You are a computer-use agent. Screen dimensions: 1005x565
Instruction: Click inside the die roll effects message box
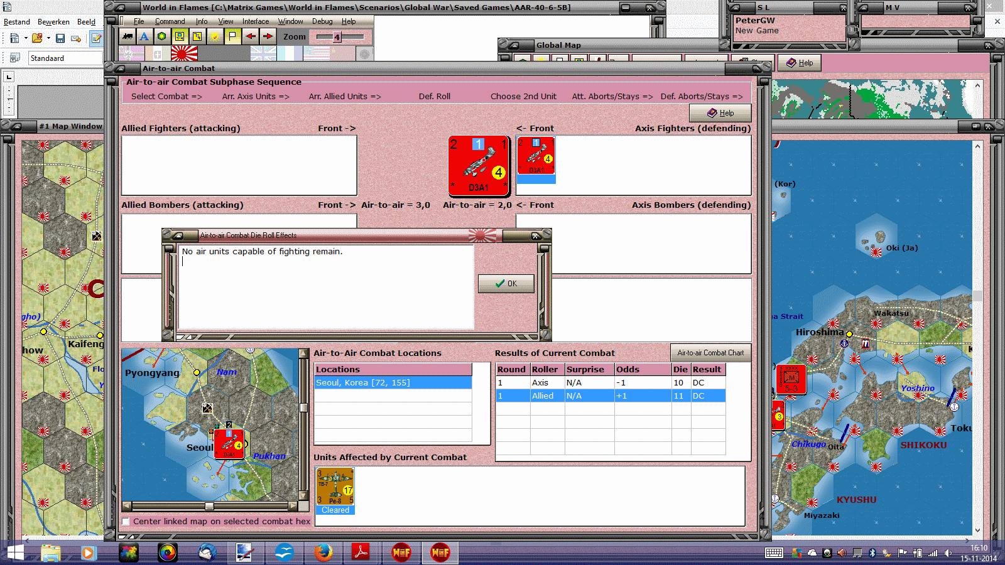tap(325, 288)
